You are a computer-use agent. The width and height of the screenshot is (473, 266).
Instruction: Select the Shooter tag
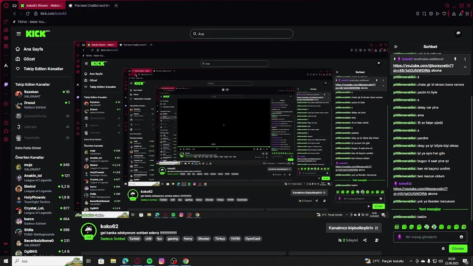tap(204, 239)
